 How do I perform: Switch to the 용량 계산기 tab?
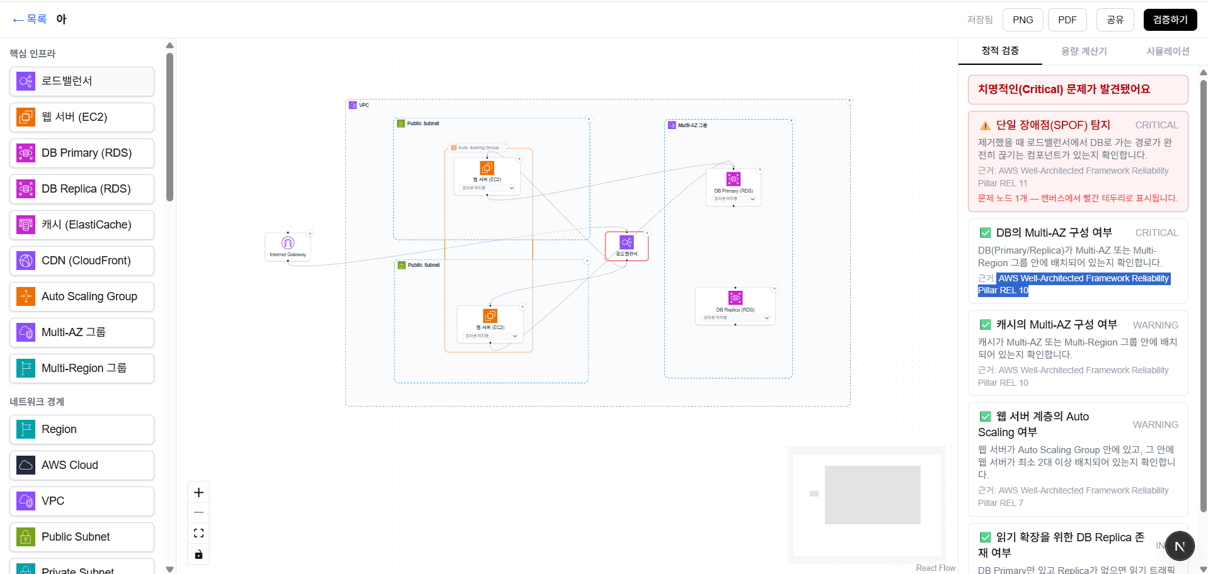pyautogui.click(x=1084, y=51)
